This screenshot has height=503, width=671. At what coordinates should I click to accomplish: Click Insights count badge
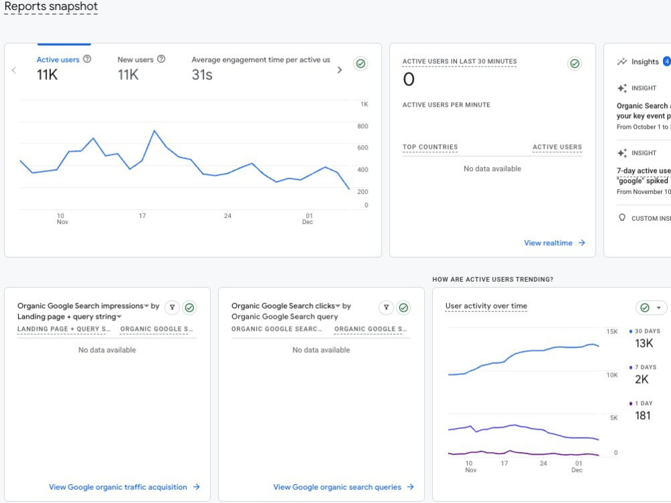tap(667, 61)
